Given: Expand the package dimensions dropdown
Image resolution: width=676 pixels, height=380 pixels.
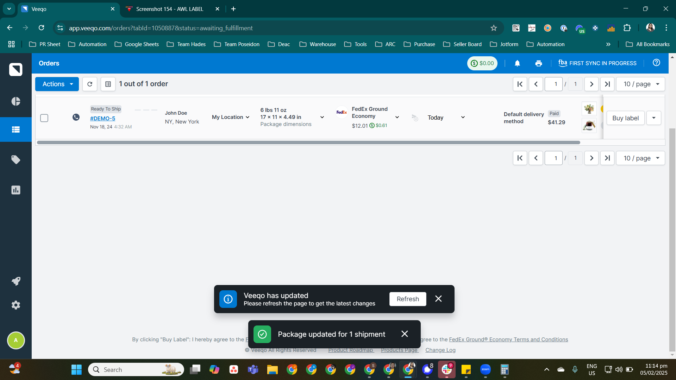Looking at the screenshot, I should pyautogui.click(x=322, y=117).
